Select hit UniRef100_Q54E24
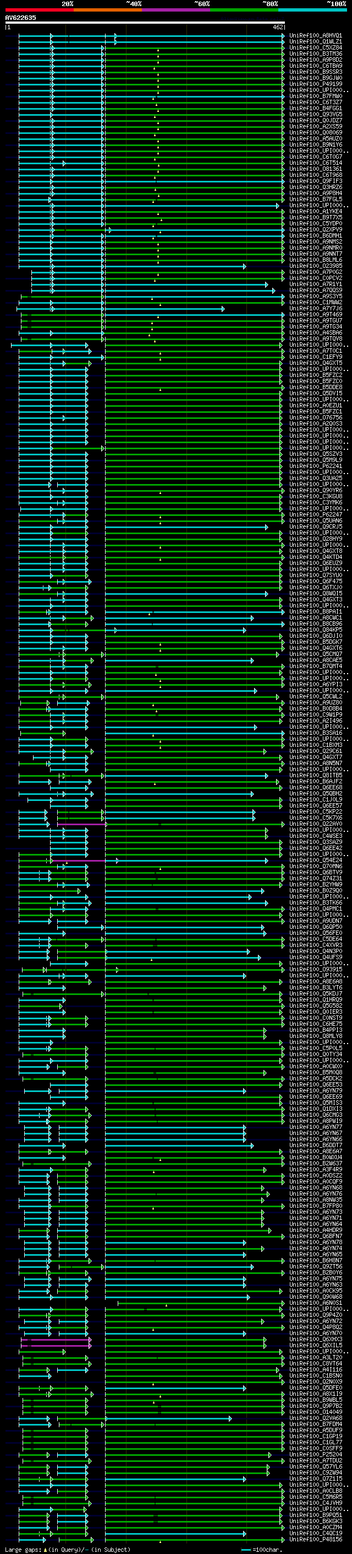This screenshot has height=1554, width=352. (316, 861)
